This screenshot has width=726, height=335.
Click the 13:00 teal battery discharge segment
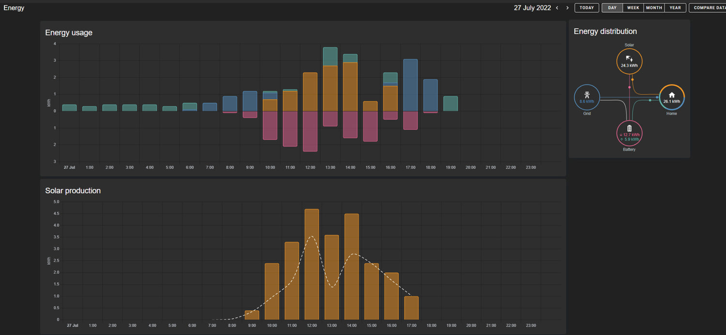tap(330, 56)
